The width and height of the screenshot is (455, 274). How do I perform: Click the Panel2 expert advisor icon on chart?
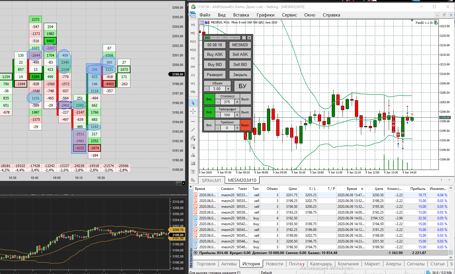[x=436, y=23]
